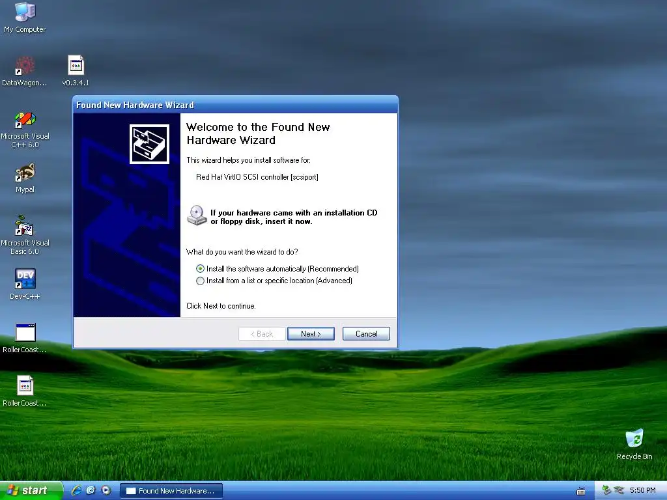This screenshot has width=667, height=500.
Task: Launch Windows Media Player from Quick Launch
Action: tap(106, 490)
